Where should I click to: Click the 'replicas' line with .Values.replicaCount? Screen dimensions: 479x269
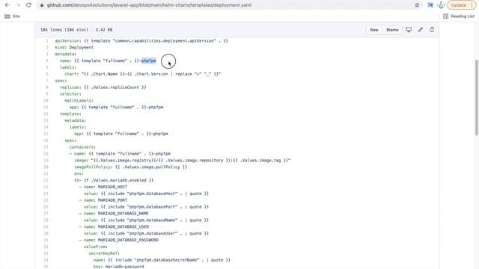click(x=103, y=87)
